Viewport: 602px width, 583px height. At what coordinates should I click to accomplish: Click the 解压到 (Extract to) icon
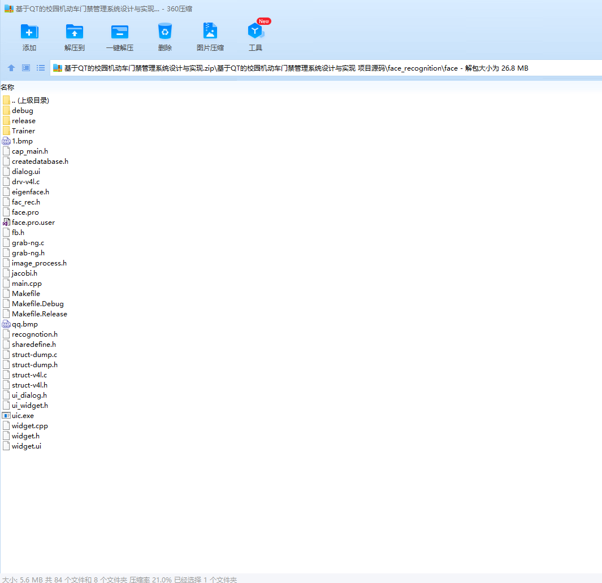coord(75,32)
